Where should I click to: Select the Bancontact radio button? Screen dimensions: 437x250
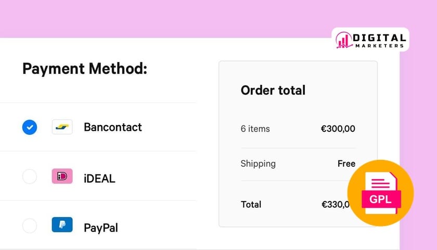pyautogui.click(x=30, y=127)
